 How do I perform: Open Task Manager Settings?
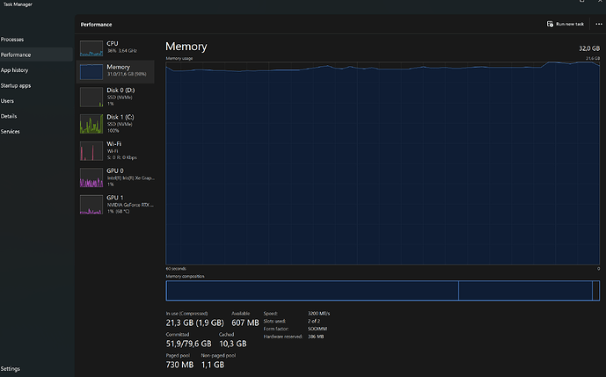coord(11,369)
